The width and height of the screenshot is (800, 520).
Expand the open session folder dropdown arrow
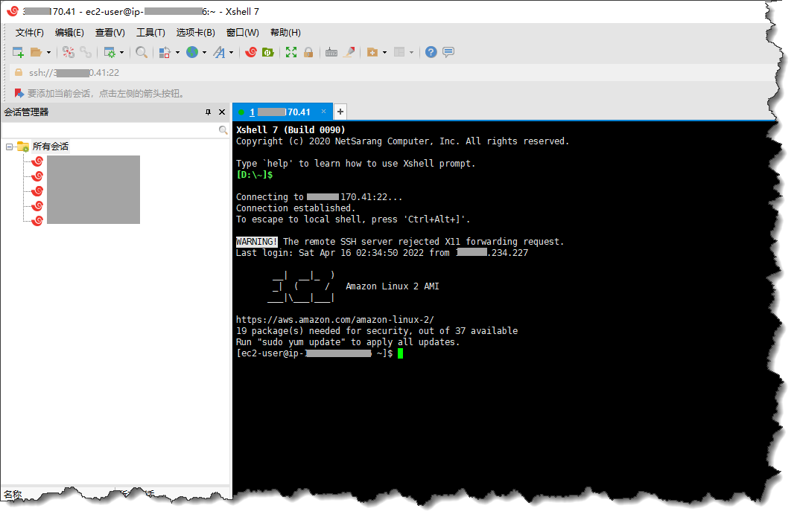click(x=49, y=52)
